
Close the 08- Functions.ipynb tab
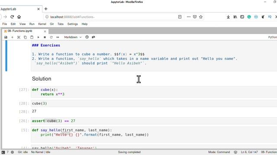[x=45, y=31]
